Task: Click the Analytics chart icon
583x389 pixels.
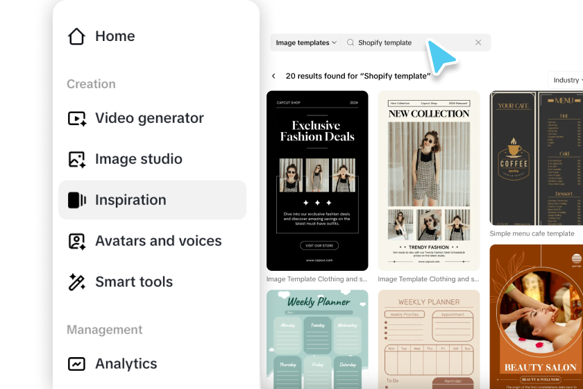Action: coord(76,364)
